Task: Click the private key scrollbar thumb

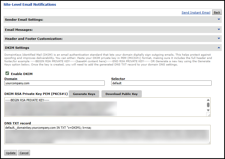Action: [x=208, y=105]
